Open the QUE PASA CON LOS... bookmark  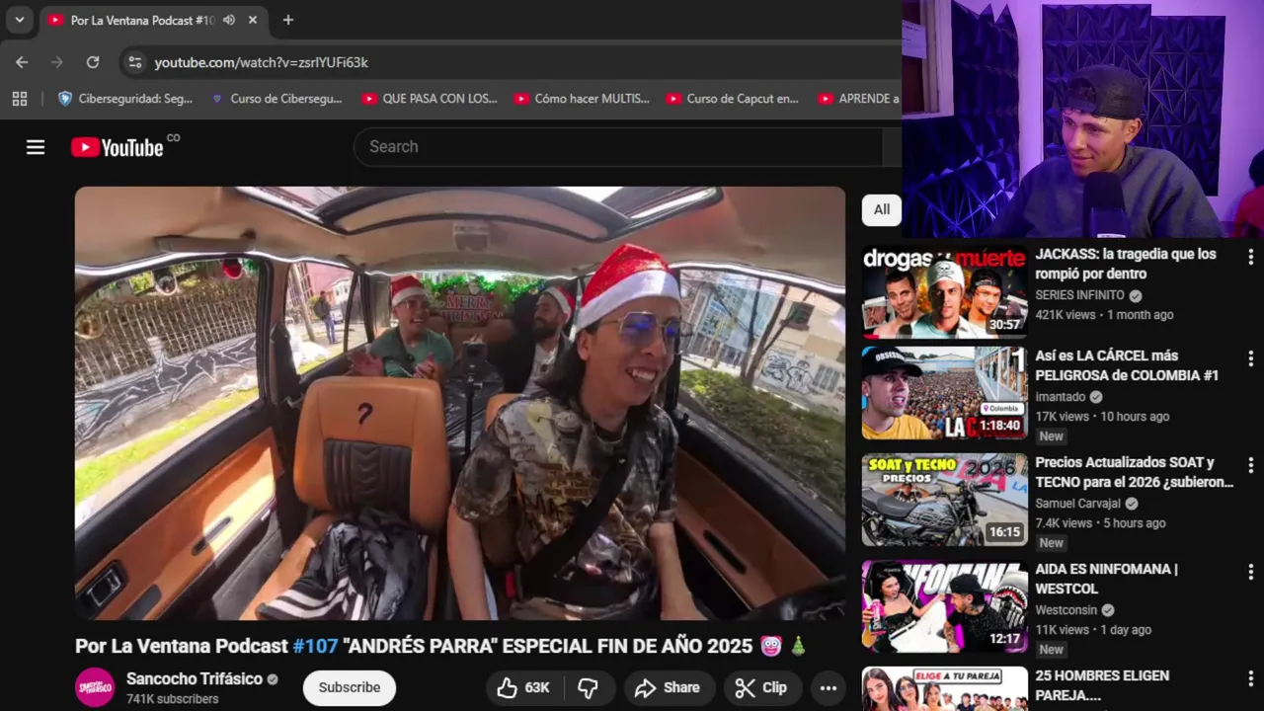[430, 99]
